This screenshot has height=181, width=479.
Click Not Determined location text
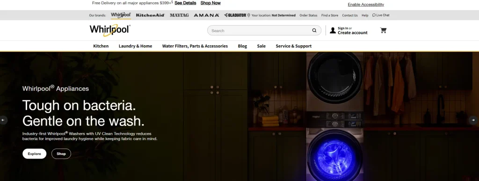[x=283, y=15]
